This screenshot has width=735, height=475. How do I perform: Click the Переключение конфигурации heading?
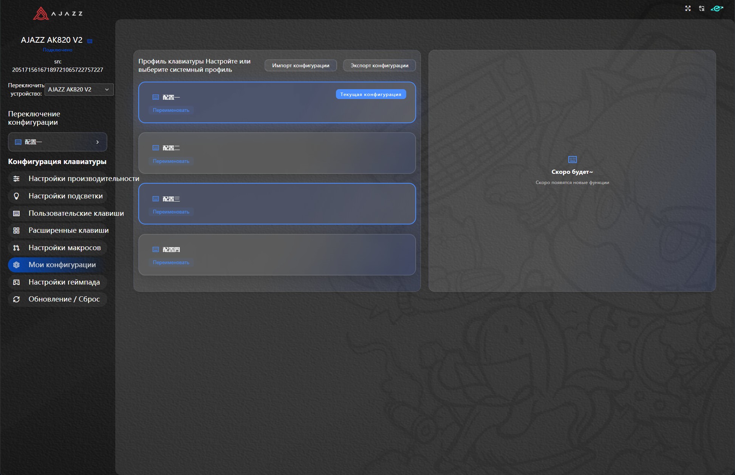point(34,118)
